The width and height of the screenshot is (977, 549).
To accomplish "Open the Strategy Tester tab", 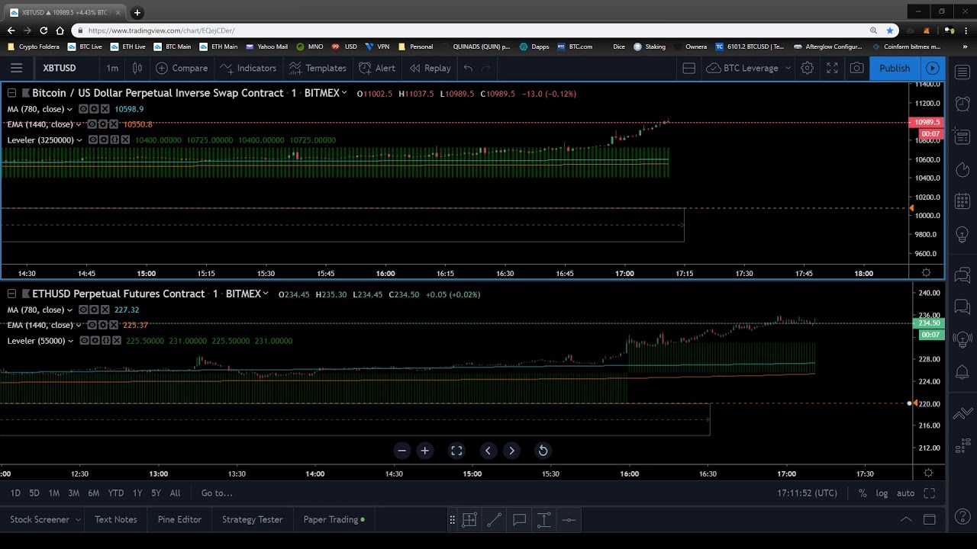I will click(x=253, y=519).
